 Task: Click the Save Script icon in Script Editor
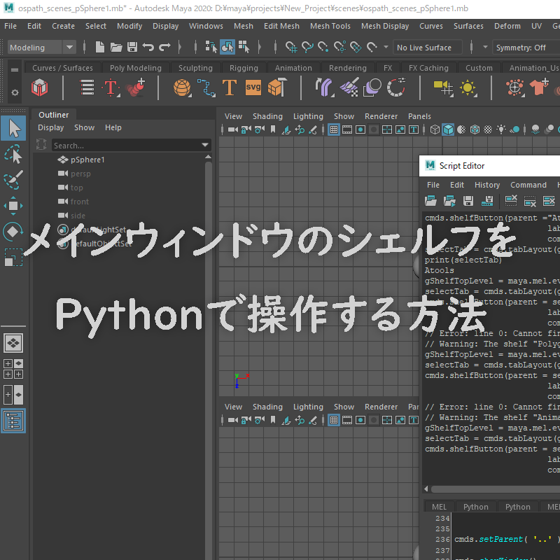tap(468, 200)
